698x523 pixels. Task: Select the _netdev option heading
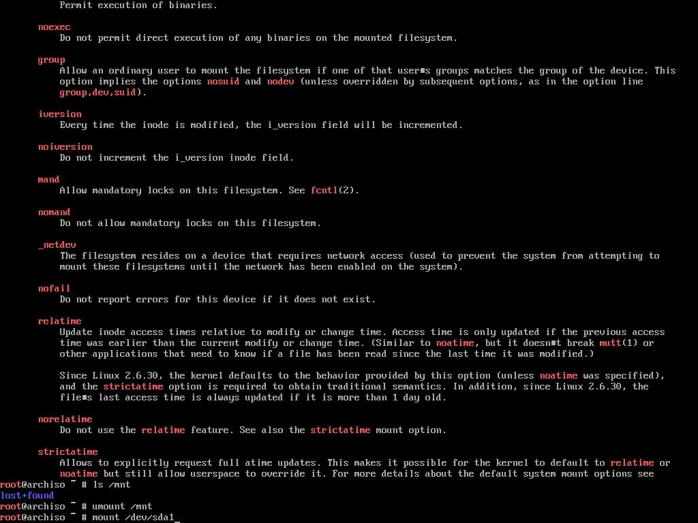pos(57,245)
